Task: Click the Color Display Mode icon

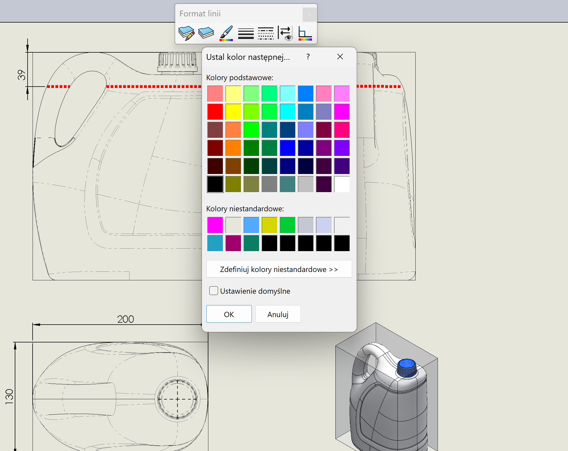Action: [x=305, y=33]
